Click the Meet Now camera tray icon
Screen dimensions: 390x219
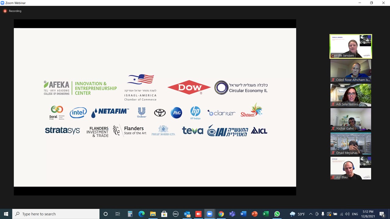(317, 214)
